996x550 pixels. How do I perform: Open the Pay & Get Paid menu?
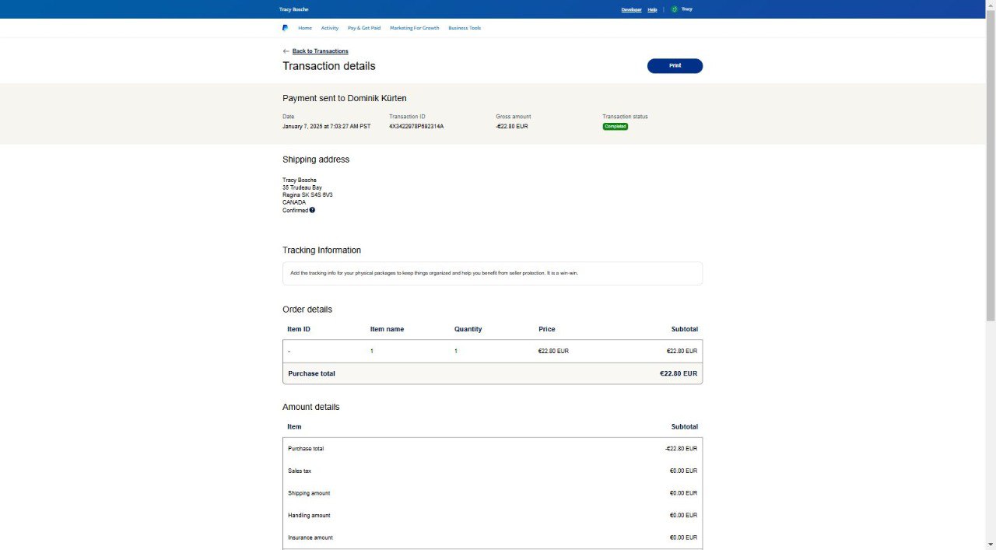(x=364, y=28)
